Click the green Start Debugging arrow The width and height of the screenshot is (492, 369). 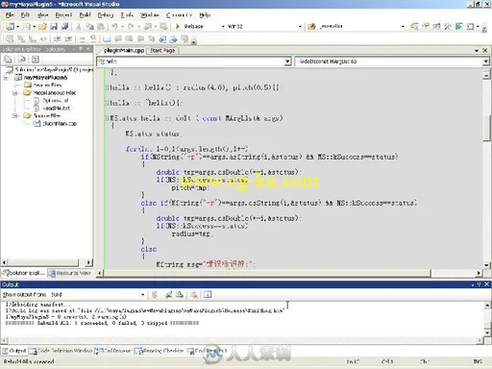point(178,26)
